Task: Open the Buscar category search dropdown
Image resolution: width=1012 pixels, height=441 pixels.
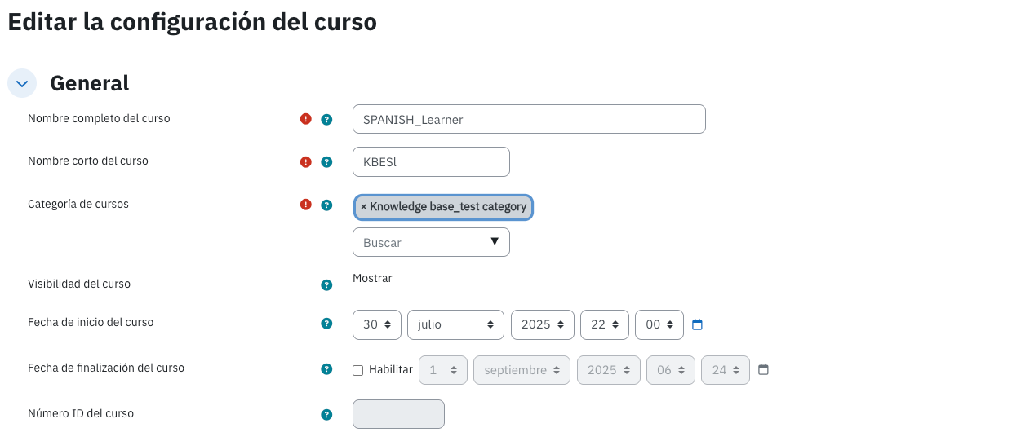Action: (x=431, y=242)
